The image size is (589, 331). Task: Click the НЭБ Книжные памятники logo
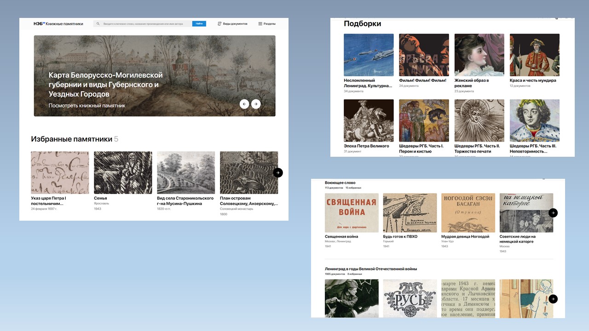[58, 24]
